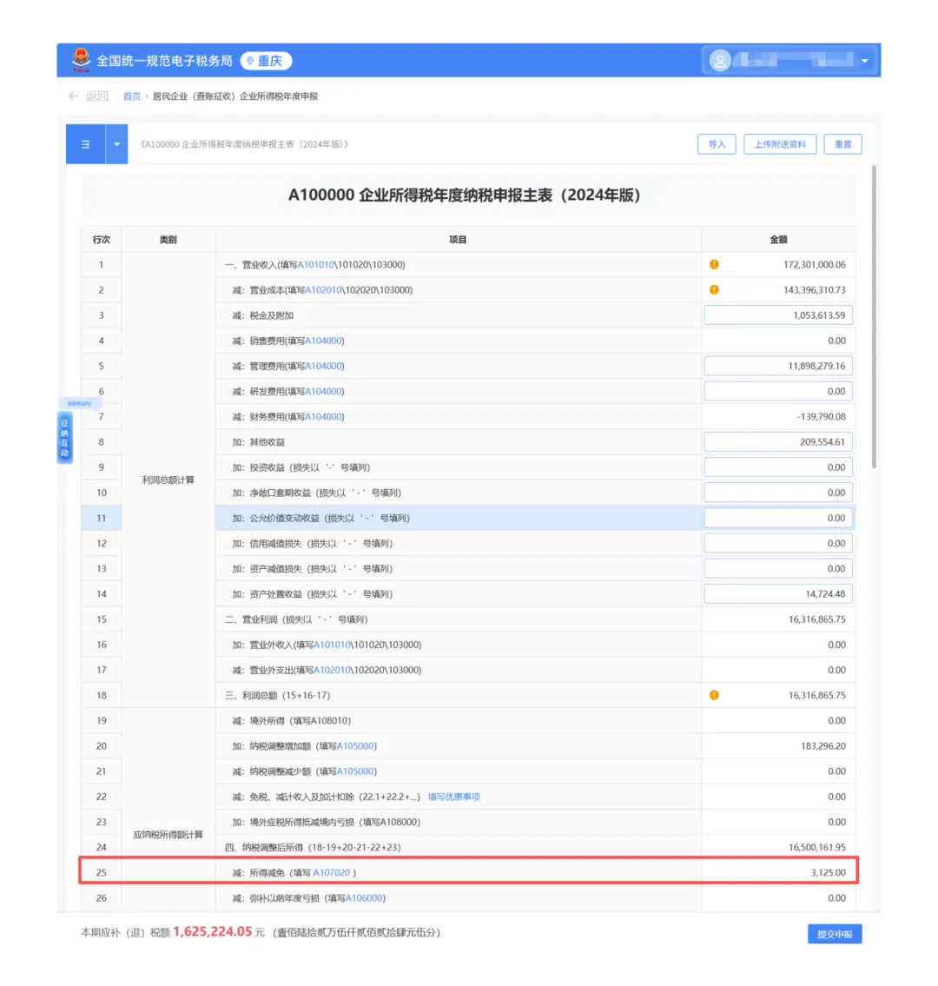938x986 pixels.
Task: Open A107020 link in 所得减免 row
Action: click(331, 873)
